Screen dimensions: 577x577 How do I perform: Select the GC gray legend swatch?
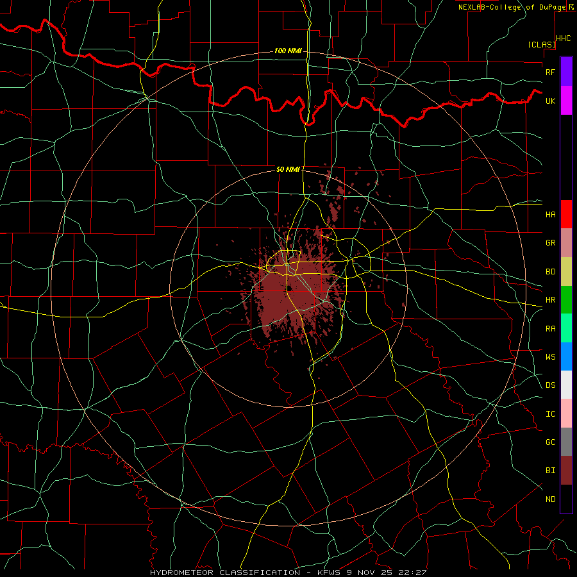pos(566,442)
